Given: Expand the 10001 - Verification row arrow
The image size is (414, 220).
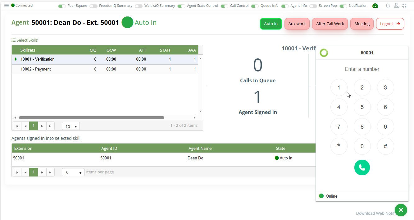Looking at the screenshot, I should [16, 59].
